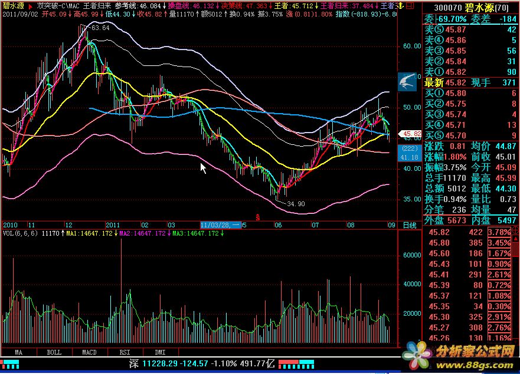Screen dimensions: 520x374
Task: Click the 内盘 5497 value
Action: click(493, 220)
